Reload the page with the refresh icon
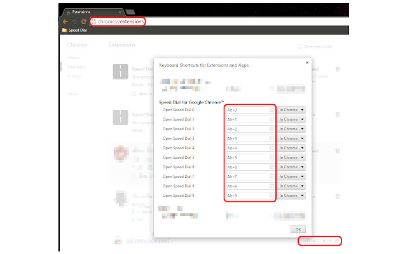This screenshot has height=254, width=407. coord(83,22)
